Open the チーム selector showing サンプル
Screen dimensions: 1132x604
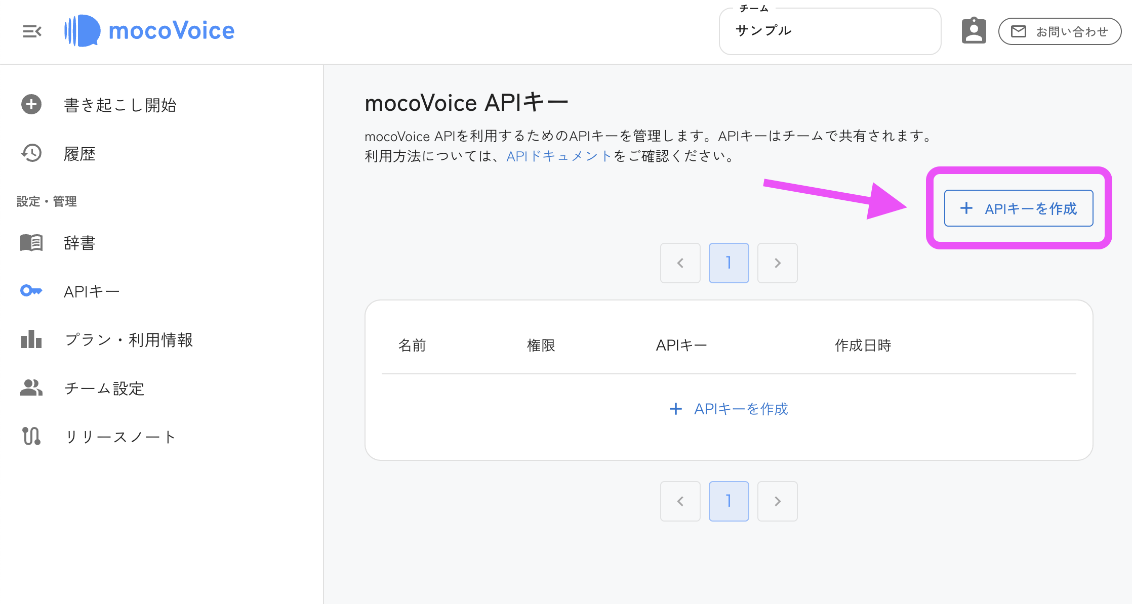click(x=830, y=31)
